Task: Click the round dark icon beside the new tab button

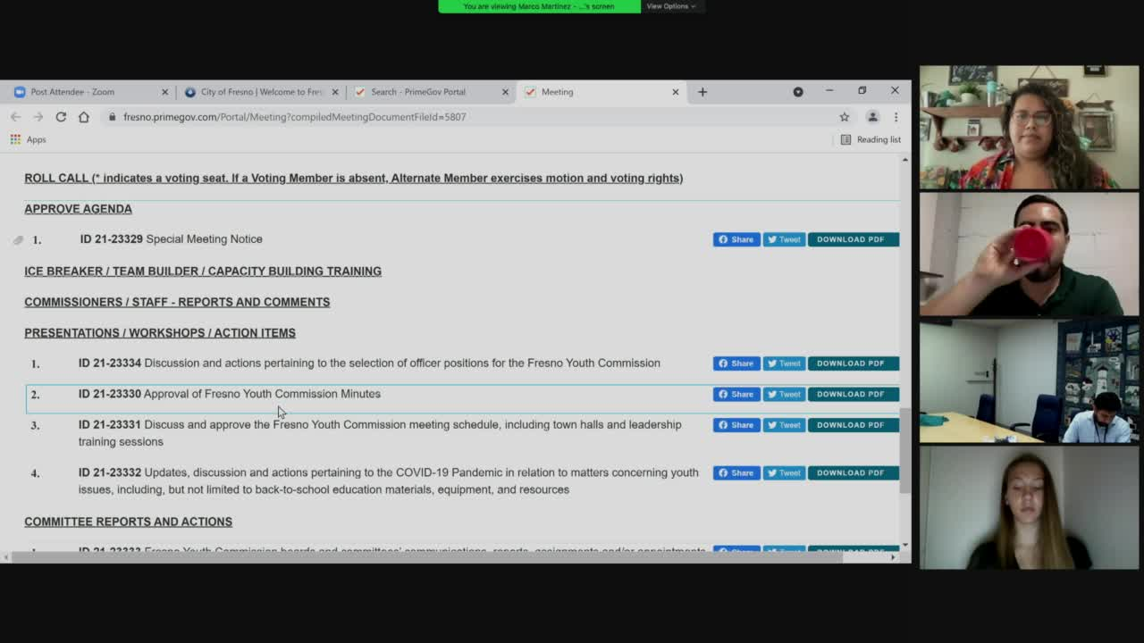Action: click(798, 92)
